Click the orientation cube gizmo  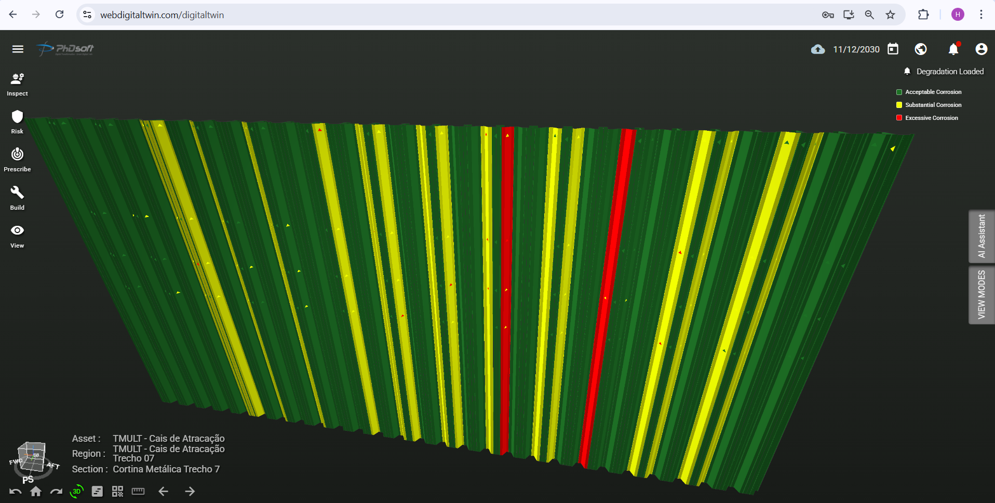click(32, 457)
